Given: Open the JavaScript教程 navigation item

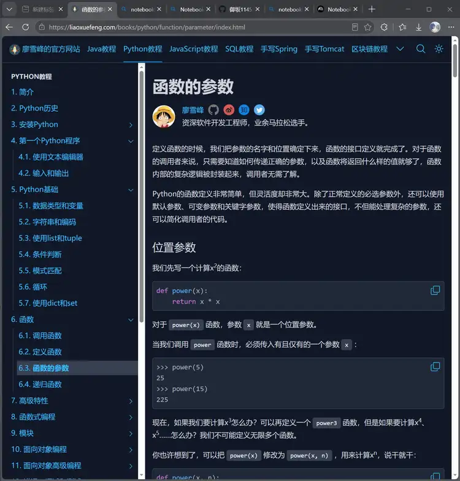Looking at the screenshot, I should click(x=194, y=49).
